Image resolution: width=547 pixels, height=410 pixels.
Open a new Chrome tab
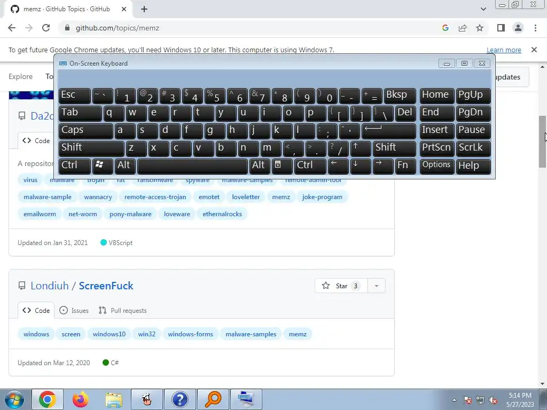pos(144,9)
